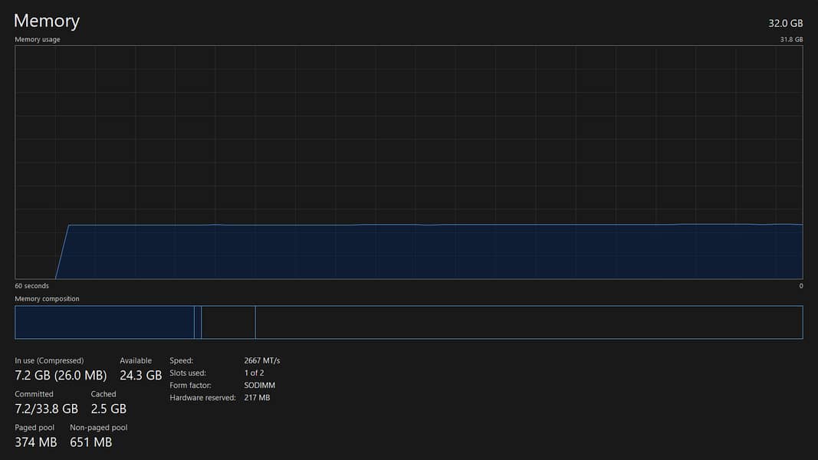
Task: Click the Hardware reserved value 217 MB
Action: click(257, 398)
